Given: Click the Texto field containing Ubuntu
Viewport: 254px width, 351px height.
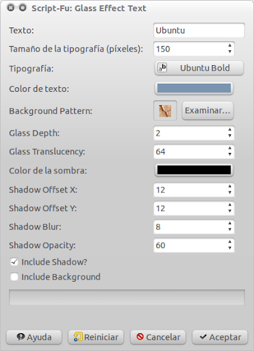Looking at the screenshot, I should tap(199, 30).
